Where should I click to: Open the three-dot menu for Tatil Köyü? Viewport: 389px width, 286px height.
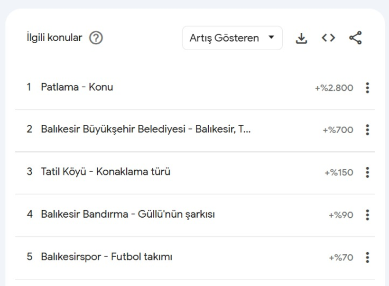click(367, 173)
